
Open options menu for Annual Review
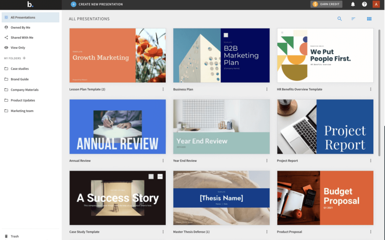(x=163, y=161)
